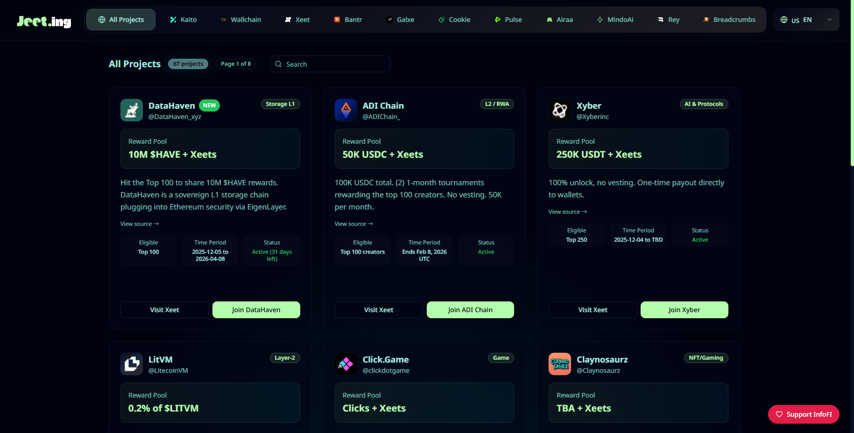Click the Join ADI Chain button

click(470, 310)
